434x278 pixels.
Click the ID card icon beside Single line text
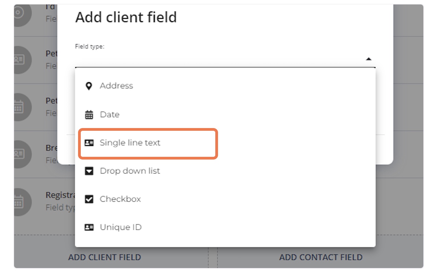point(89,142)
